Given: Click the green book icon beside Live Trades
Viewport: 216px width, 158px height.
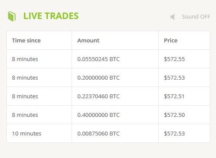Looking at the screenshot, I should [x=12, y=16].
